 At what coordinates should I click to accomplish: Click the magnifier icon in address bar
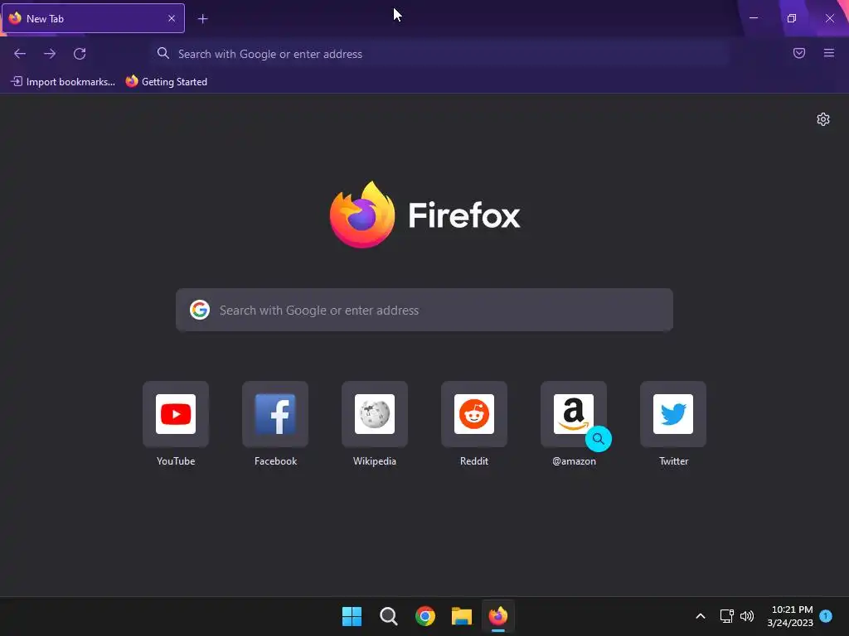click(163, 53)
